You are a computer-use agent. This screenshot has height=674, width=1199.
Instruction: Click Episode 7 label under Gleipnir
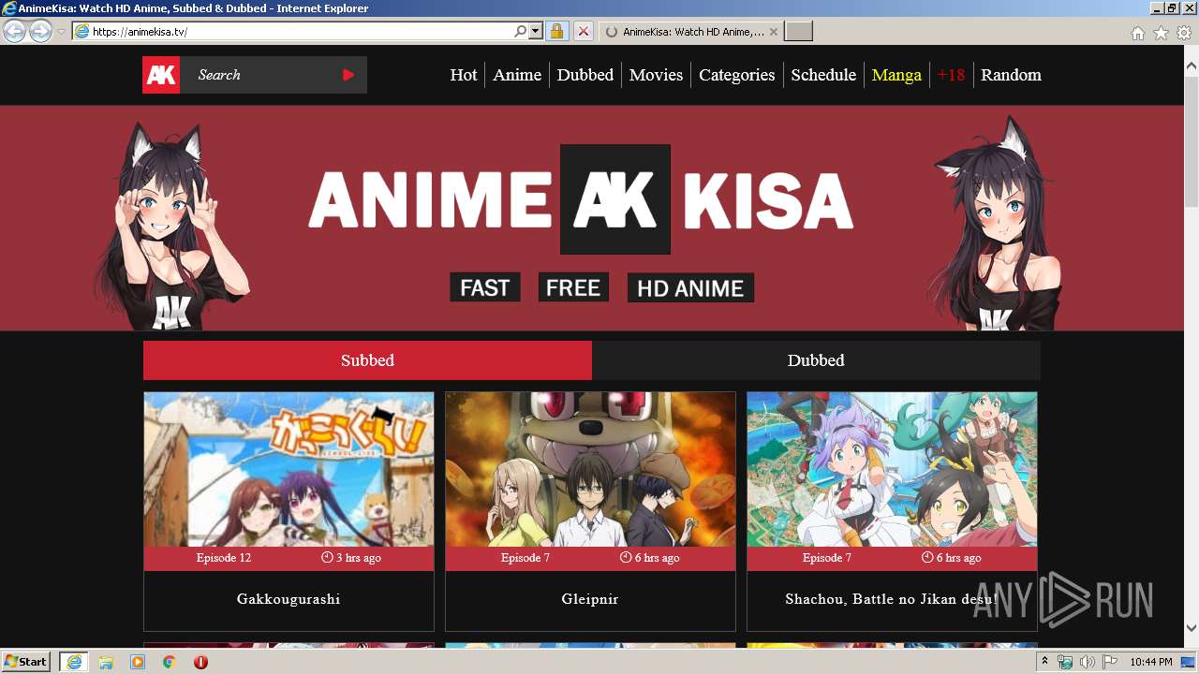[525, 558]
